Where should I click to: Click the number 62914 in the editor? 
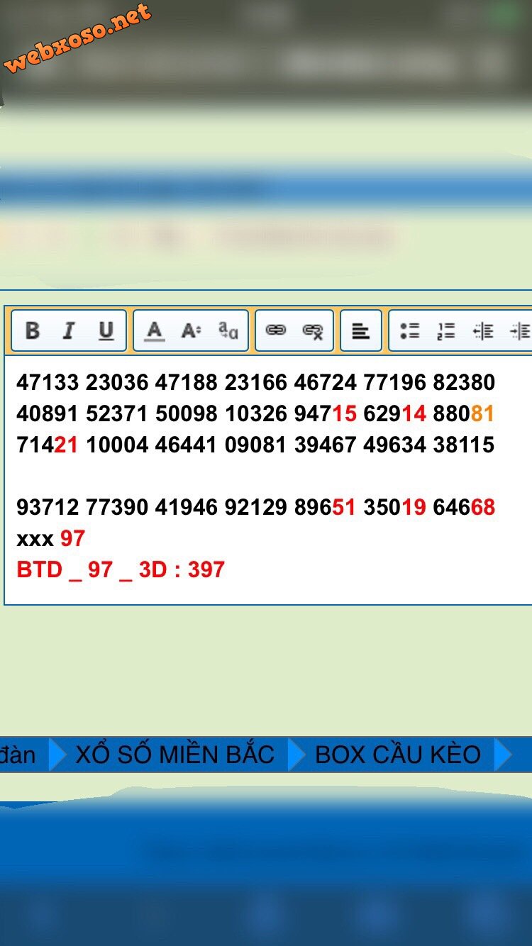coord(395,413)
